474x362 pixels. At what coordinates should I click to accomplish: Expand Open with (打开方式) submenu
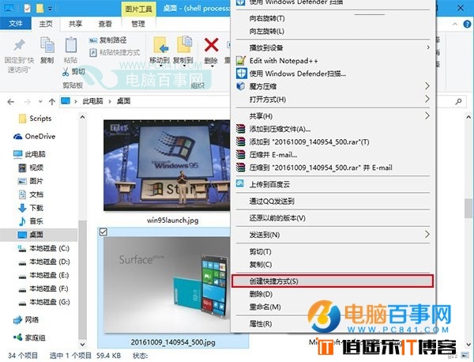333,100
